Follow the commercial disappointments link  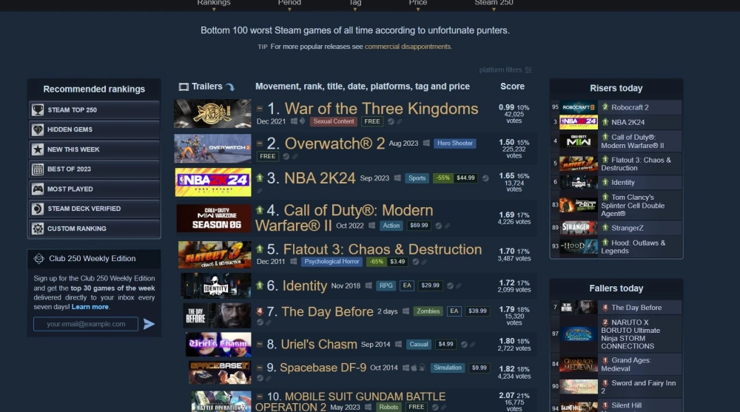408,47
